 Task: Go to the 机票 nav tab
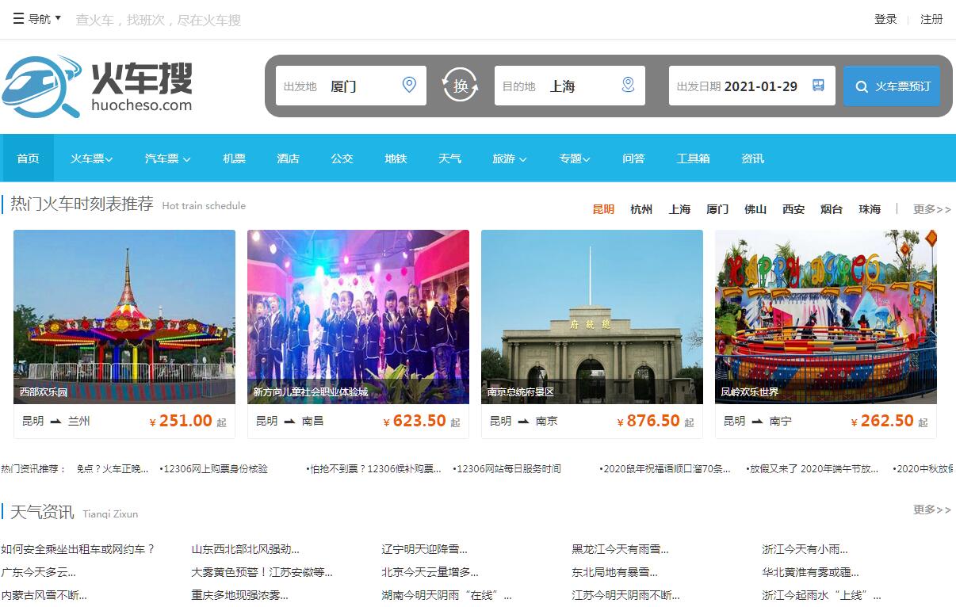tap(234, 158)
